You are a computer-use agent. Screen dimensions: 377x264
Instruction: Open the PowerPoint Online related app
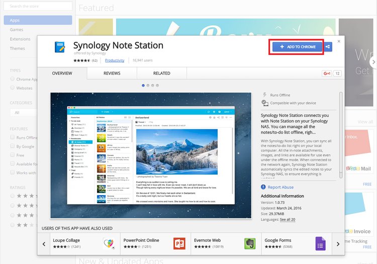[x=155, y=244]
